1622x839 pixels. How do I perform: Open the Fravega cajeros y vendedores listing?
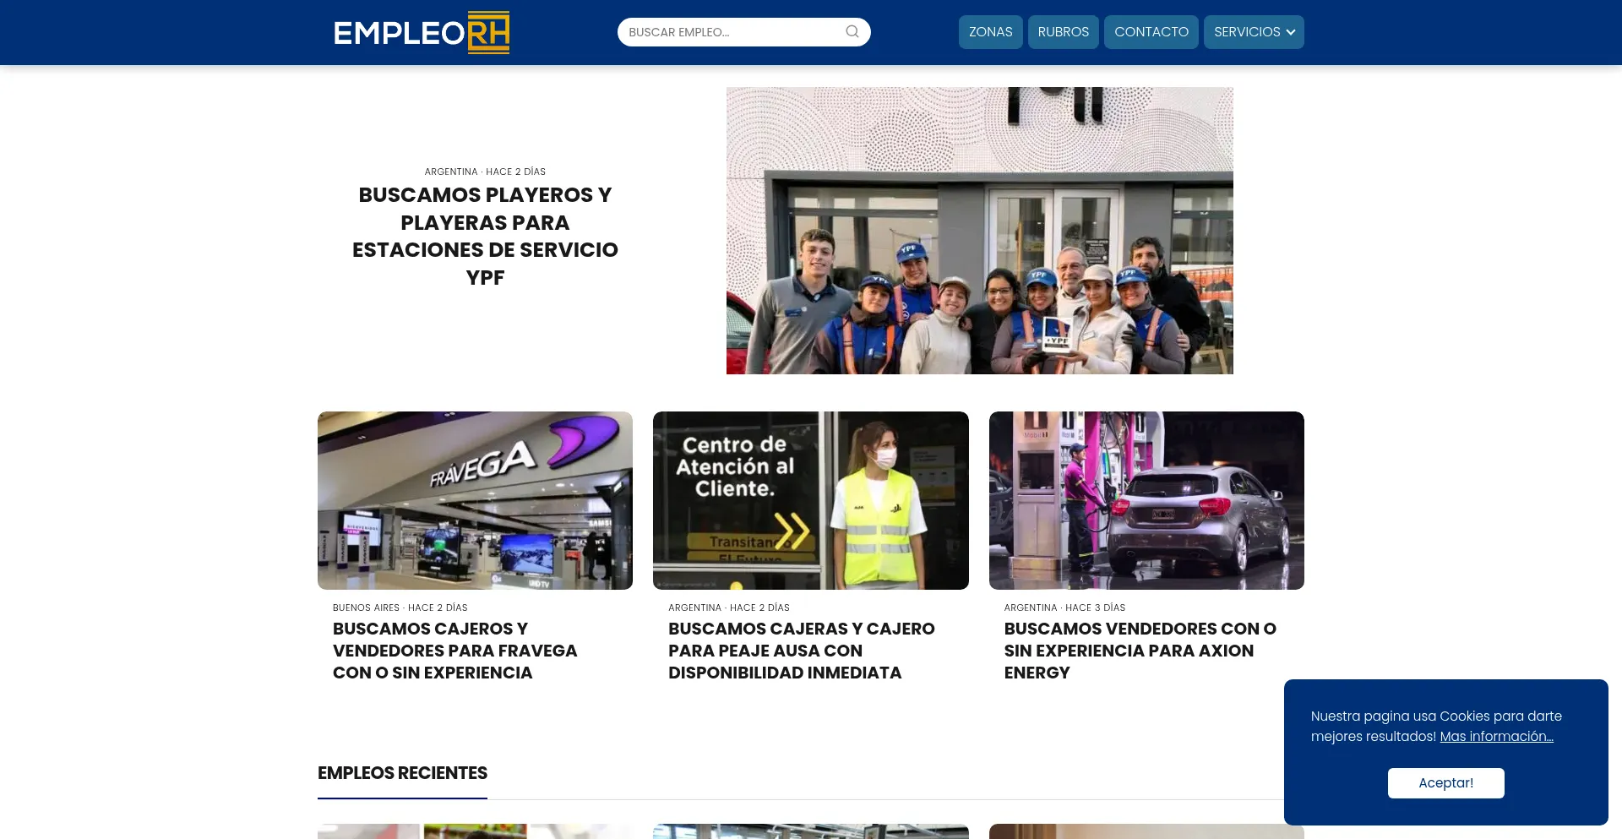pos(454,651)
